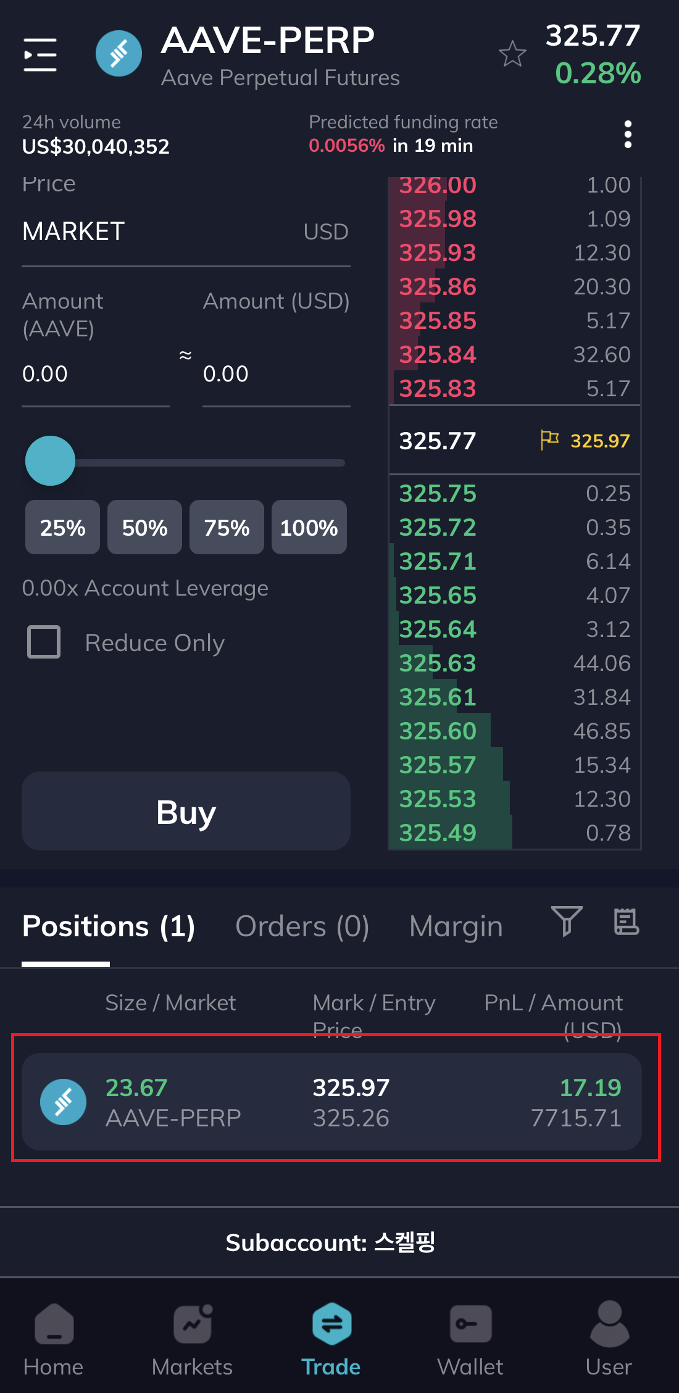Viewport: 679px width, 1393px height.
Task: Tap 24h volume US$30,040,352
Action: (96, 147)
